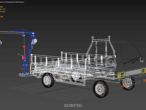Open the [Wireframe] shading label menu
This screenshot has width=146, height=110.
tap(19, 2)
